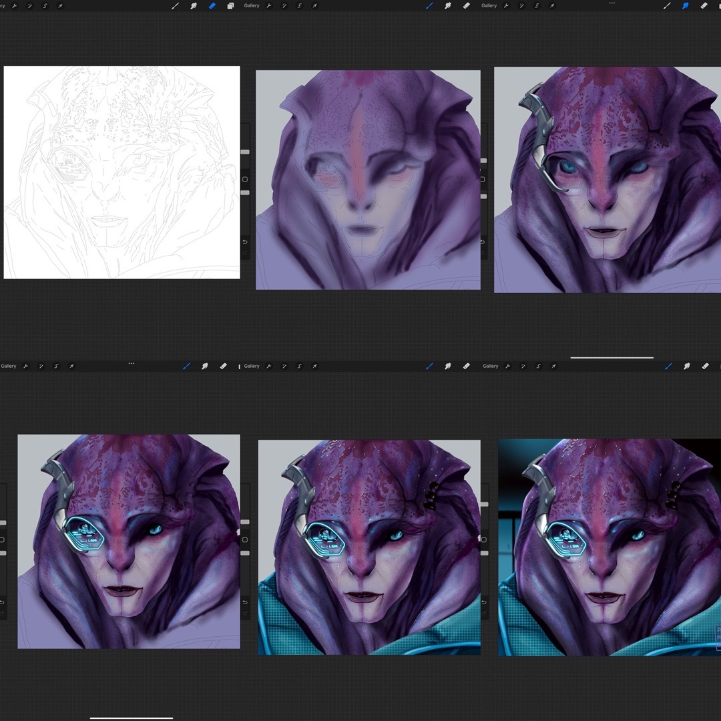Open Gallery in blurry base-color panel
The height and width of the screenshot is (721, 721).
coord(252,5)
